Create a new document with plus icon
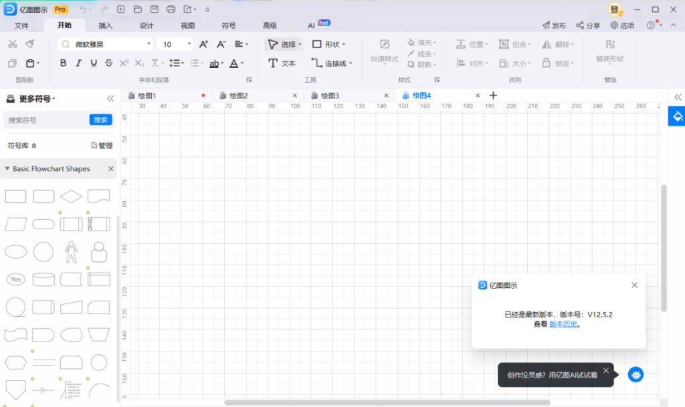Viewport: 685px width, 407px height. coord(121,9)
